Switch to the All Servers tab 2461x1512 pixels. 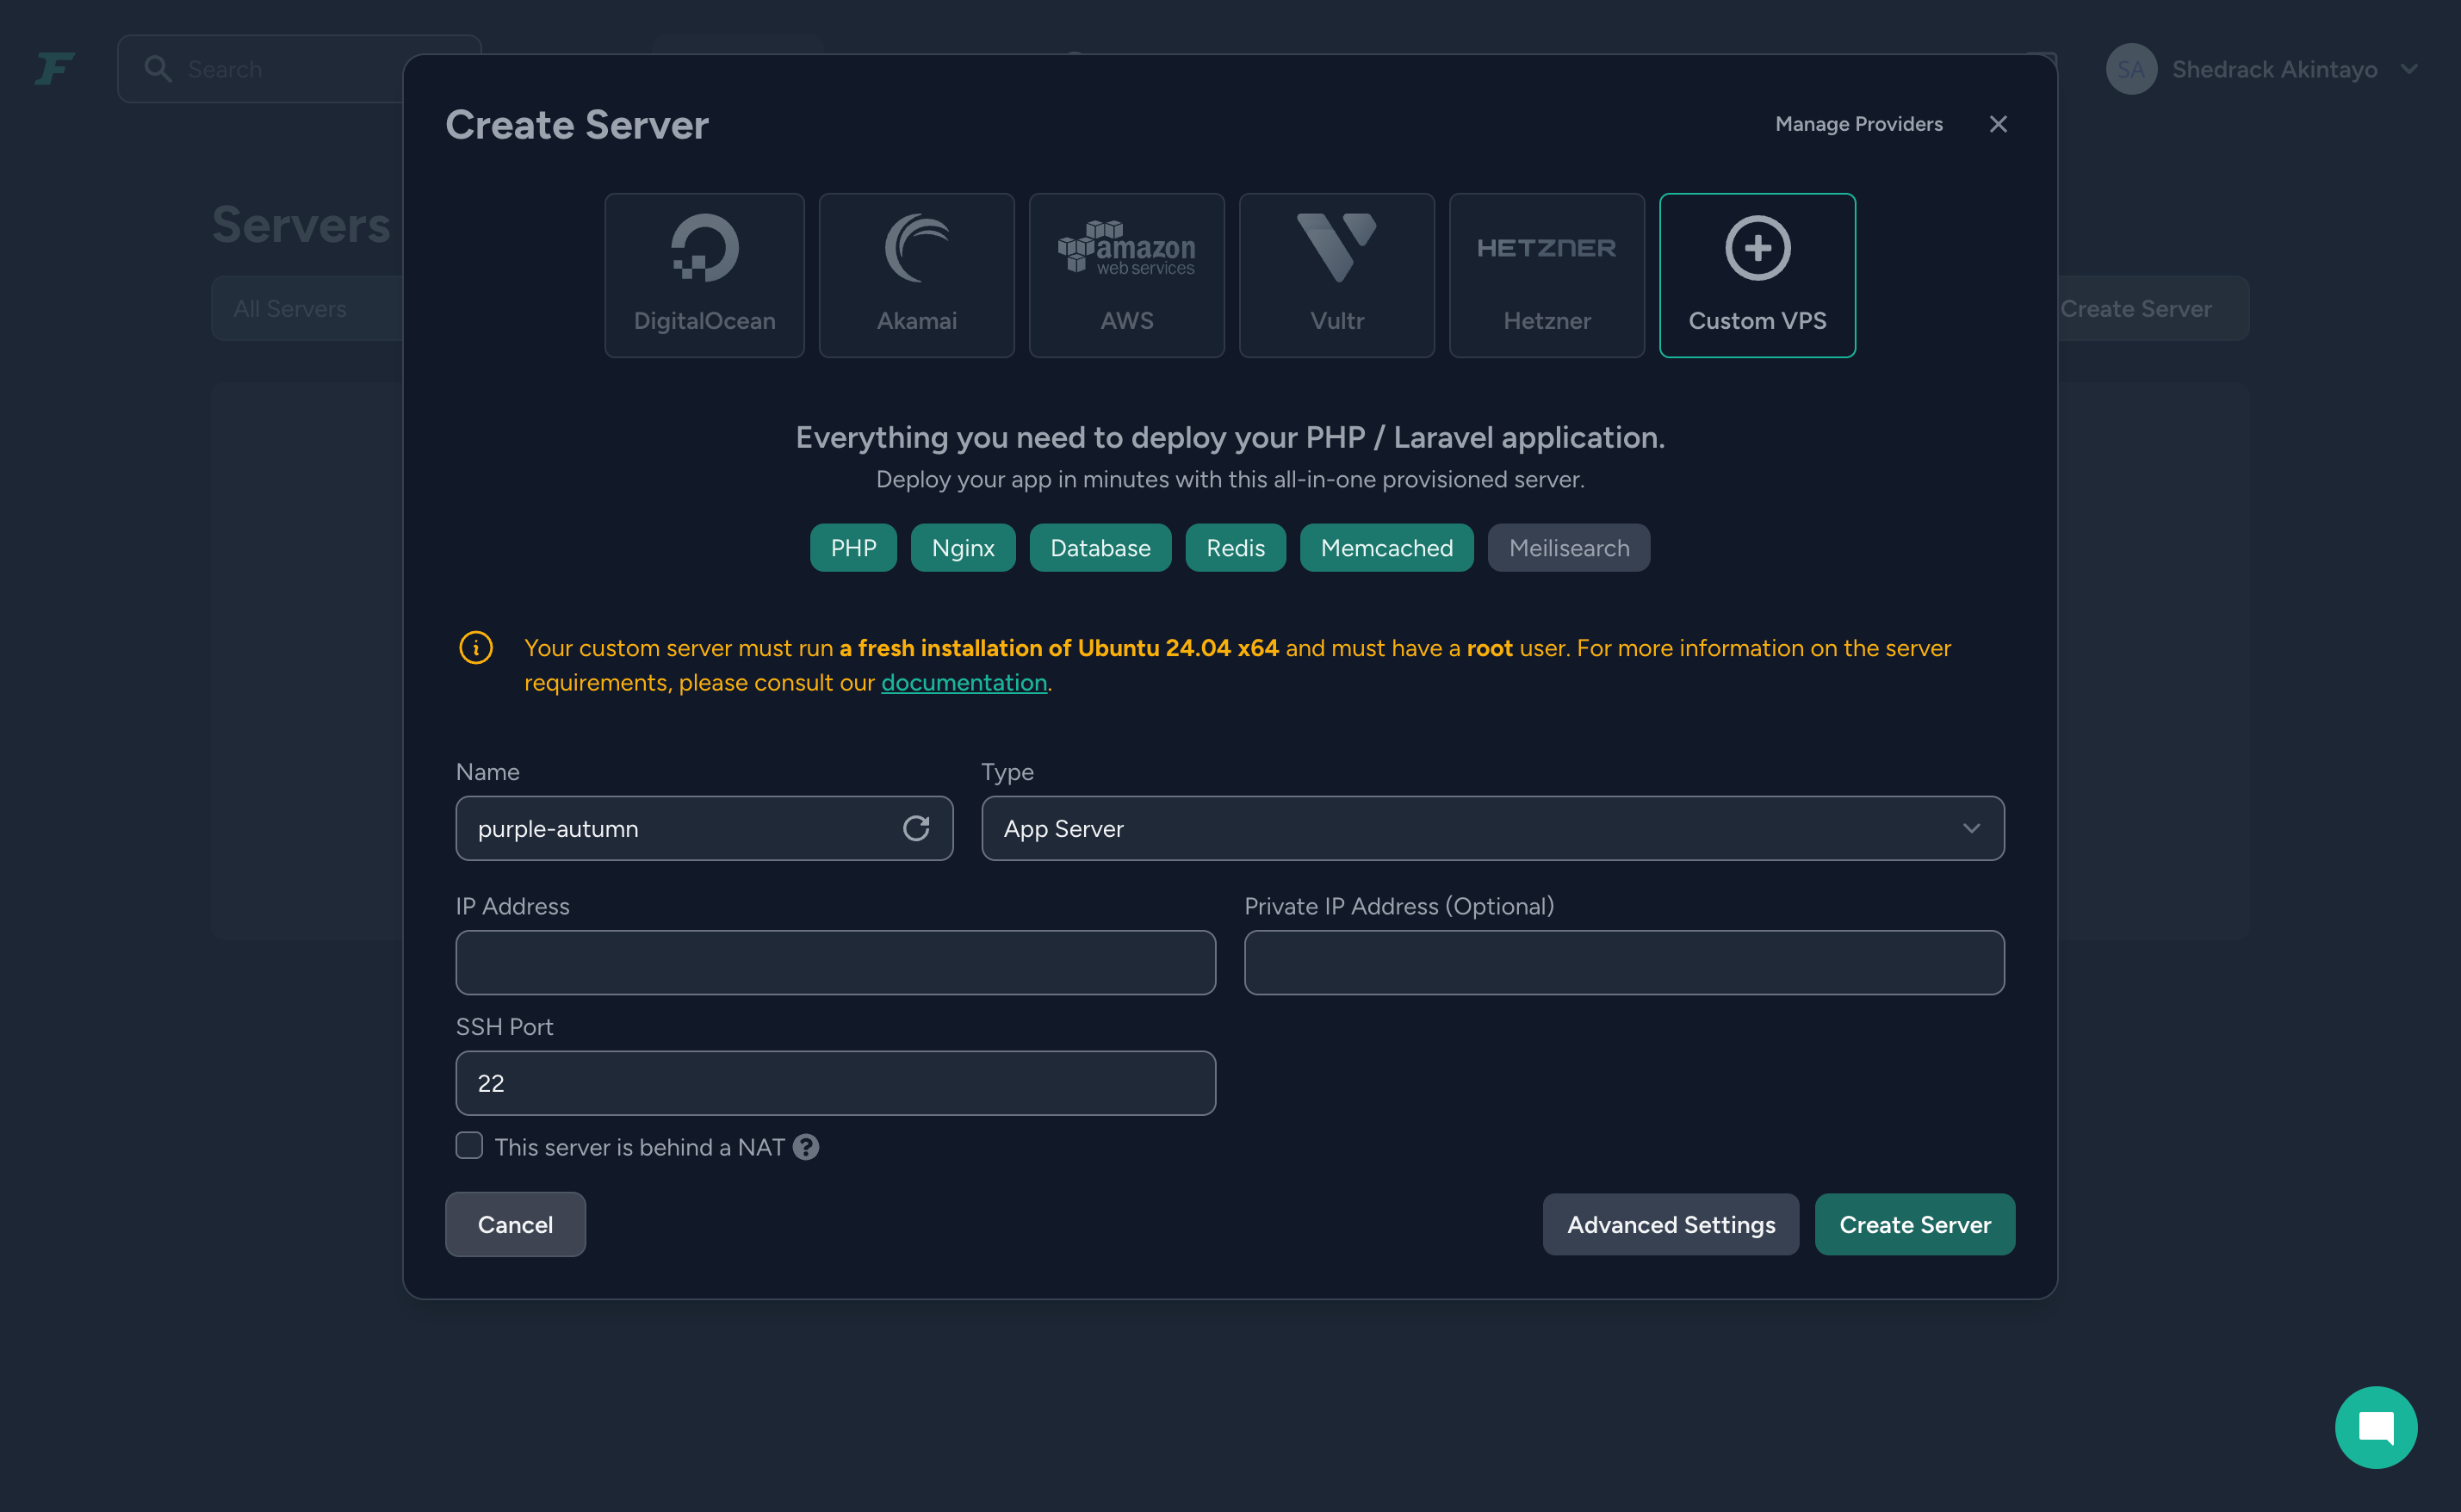[291, 308]
